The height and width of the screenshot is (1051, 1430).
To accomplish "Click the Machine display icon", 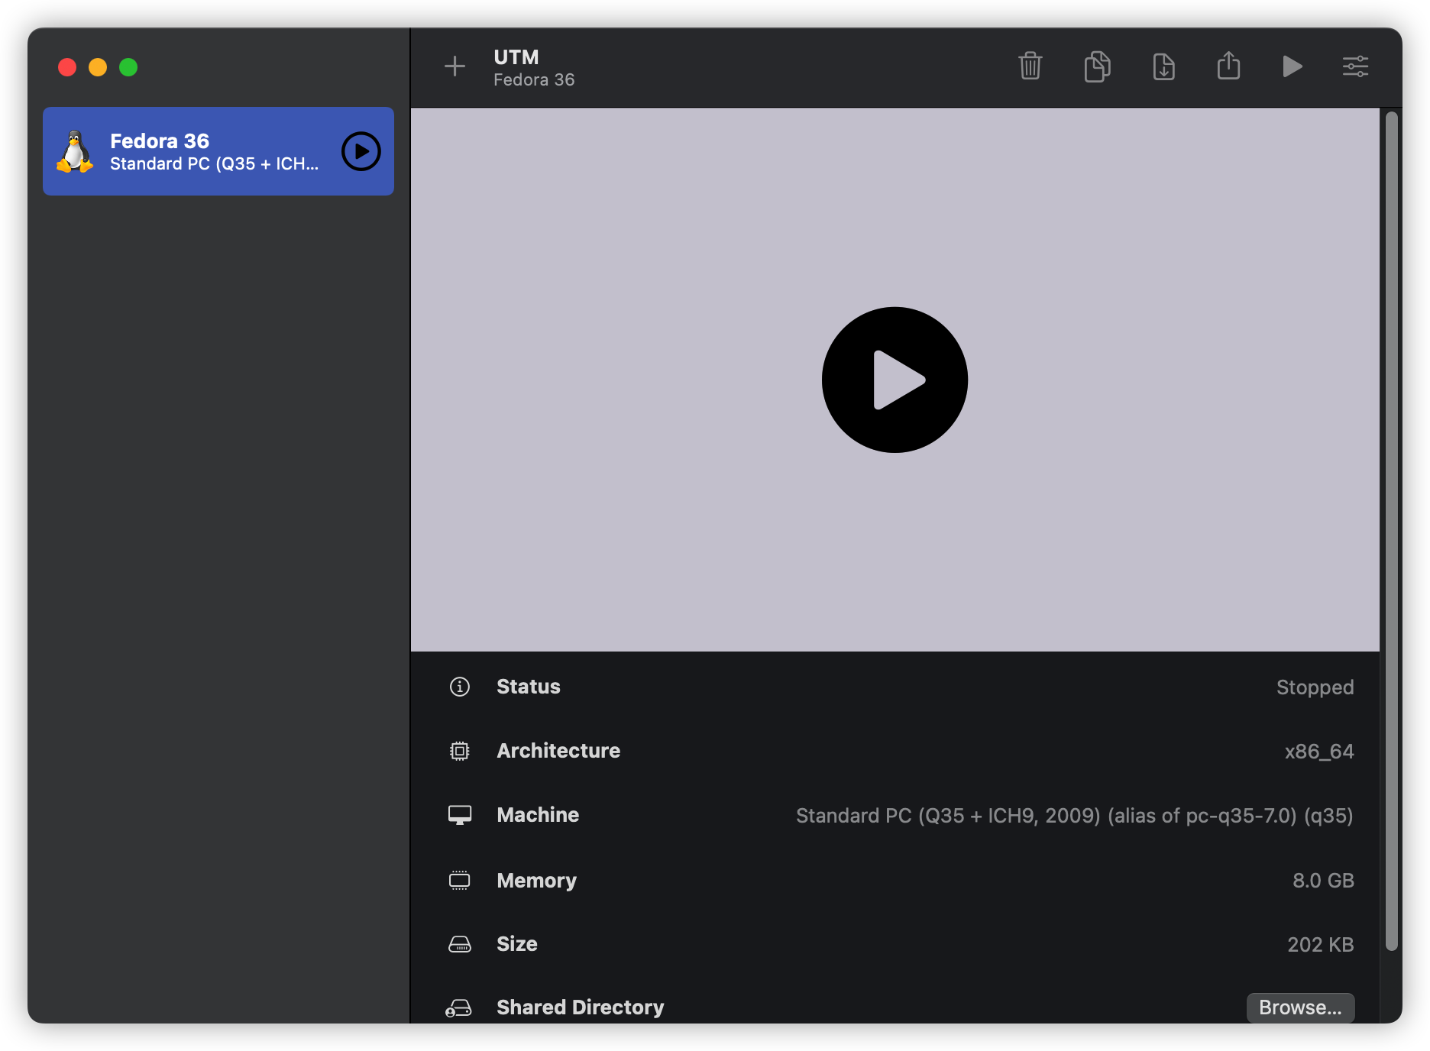I will coord(459,815).
